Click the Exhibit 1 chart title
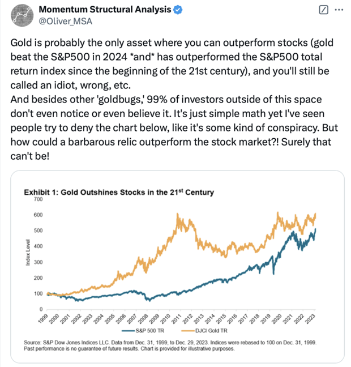 [x=118, y=193]
